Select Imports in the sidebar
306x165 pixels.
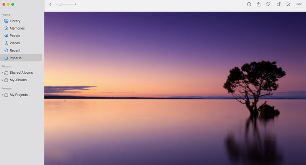point(15,58)
